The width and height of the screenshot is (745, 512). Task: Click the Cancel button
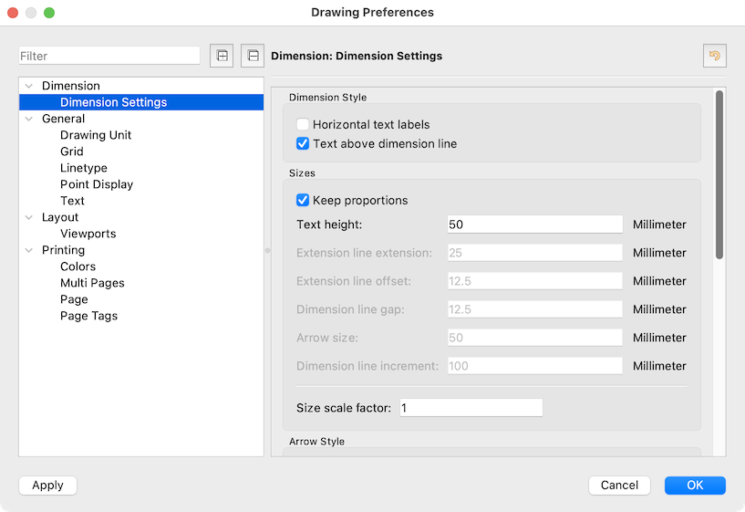pos(619,486)
